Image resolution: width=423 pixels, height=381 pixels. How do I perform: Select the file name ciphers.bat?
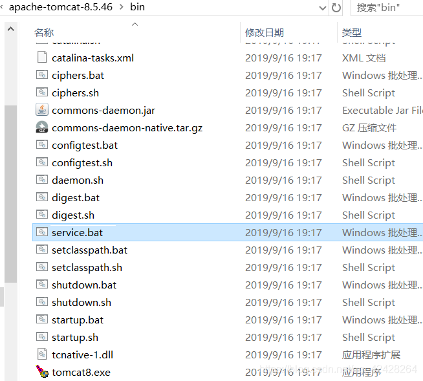(78, 76)
